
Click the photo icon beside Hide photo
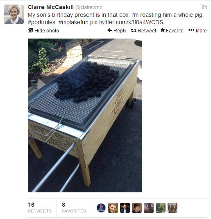(x=30, y=30)
